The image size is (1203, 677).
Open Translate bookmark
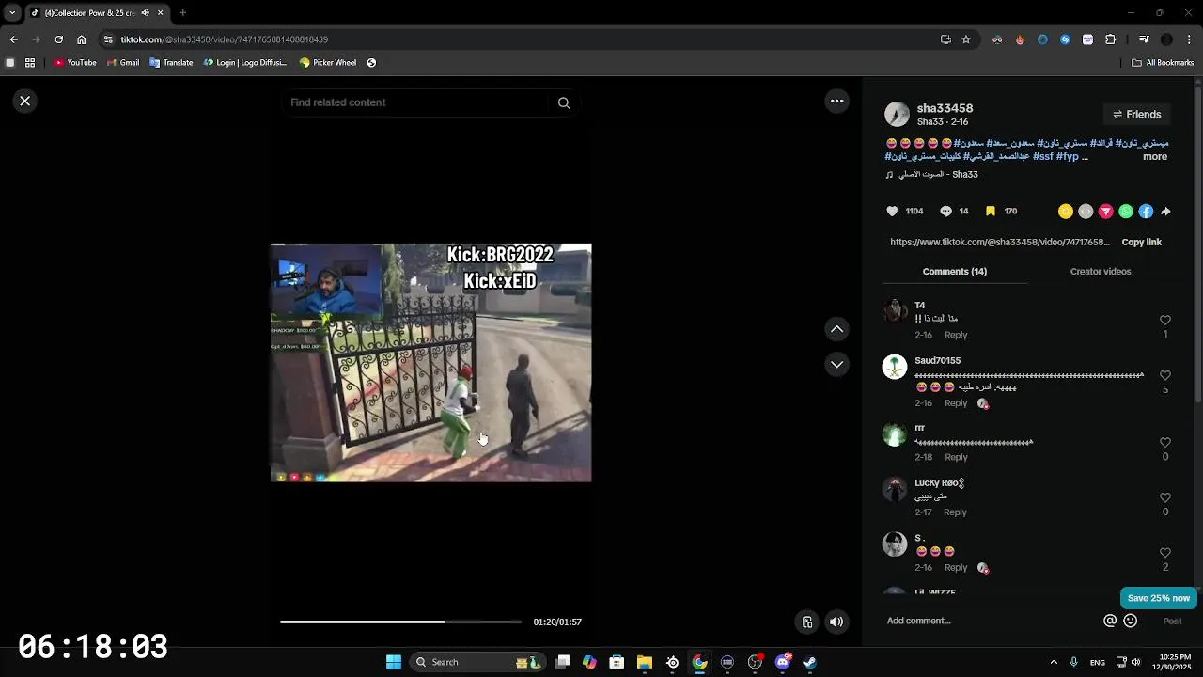pos(170,63)
